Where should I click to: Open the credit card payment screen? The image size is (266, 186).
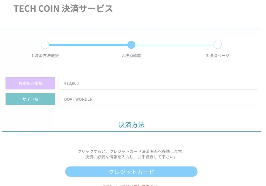coord(131,171)
